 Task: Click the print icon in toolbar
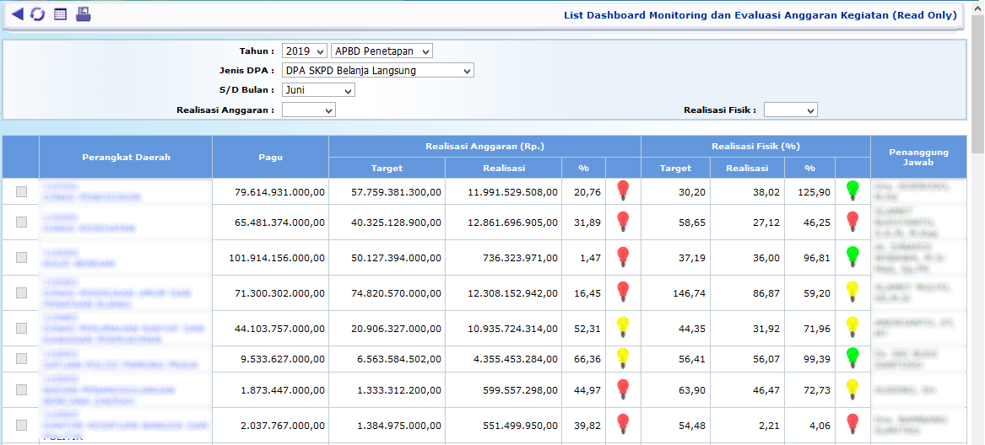click(x=83, y=14)
